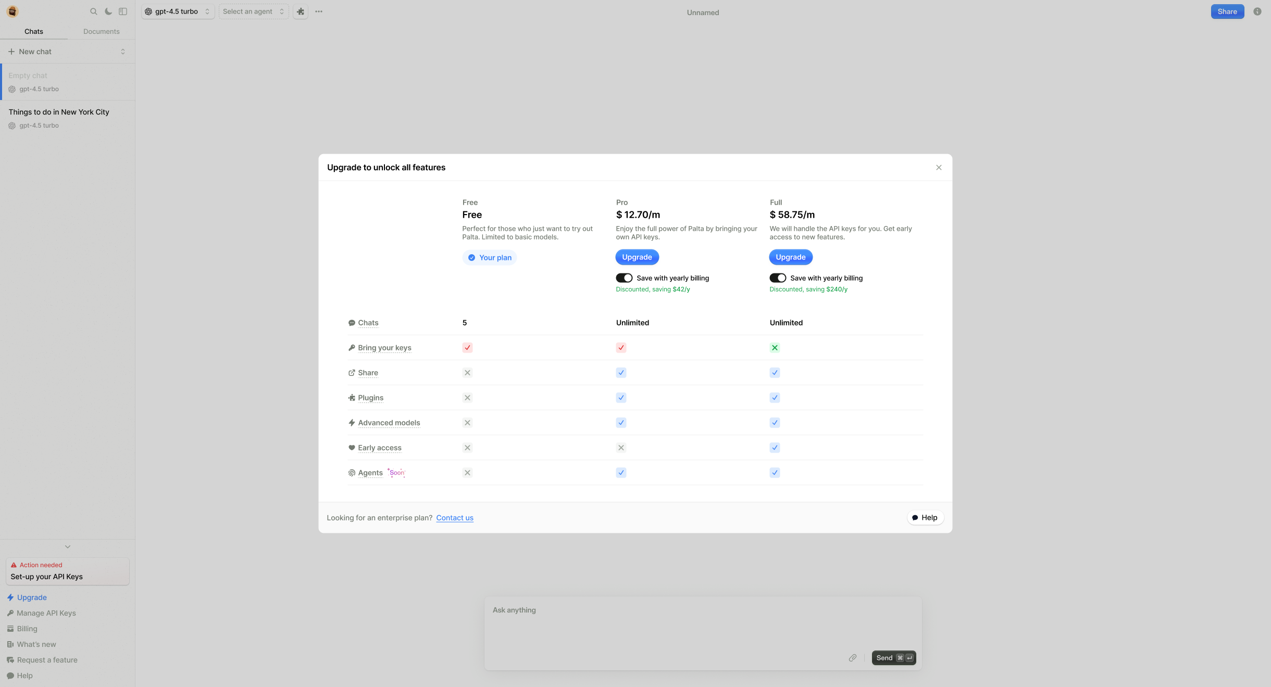This screenshot has width=1271, height=687.
Task: Toggle dark mode with moon icon
Action: [108, 11]
